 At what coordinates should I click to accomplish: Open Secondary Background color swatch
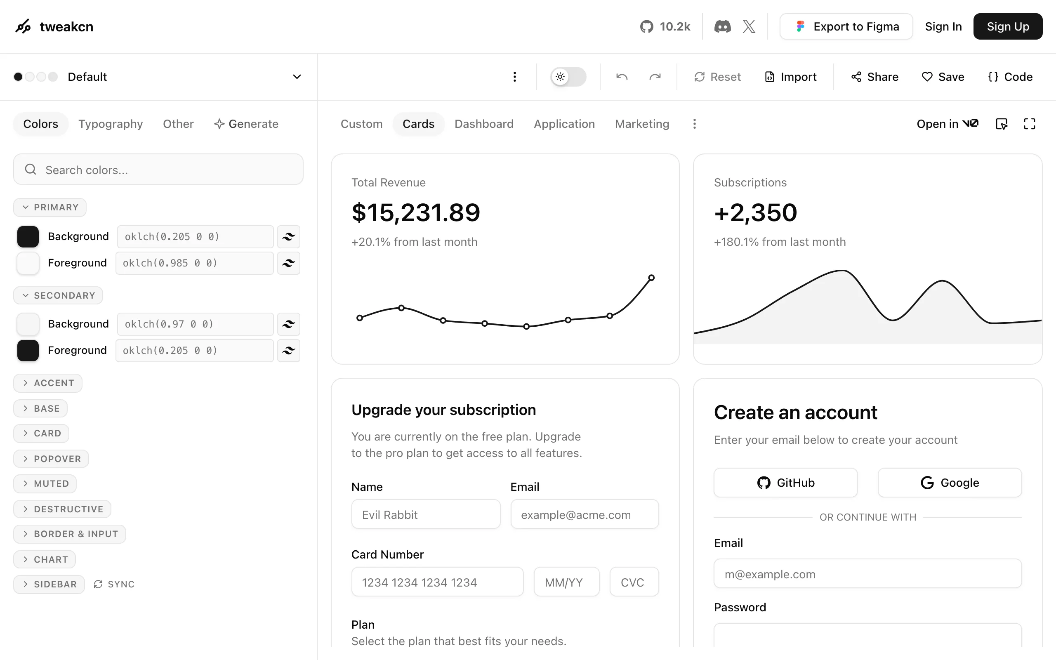tap(28, 324)
